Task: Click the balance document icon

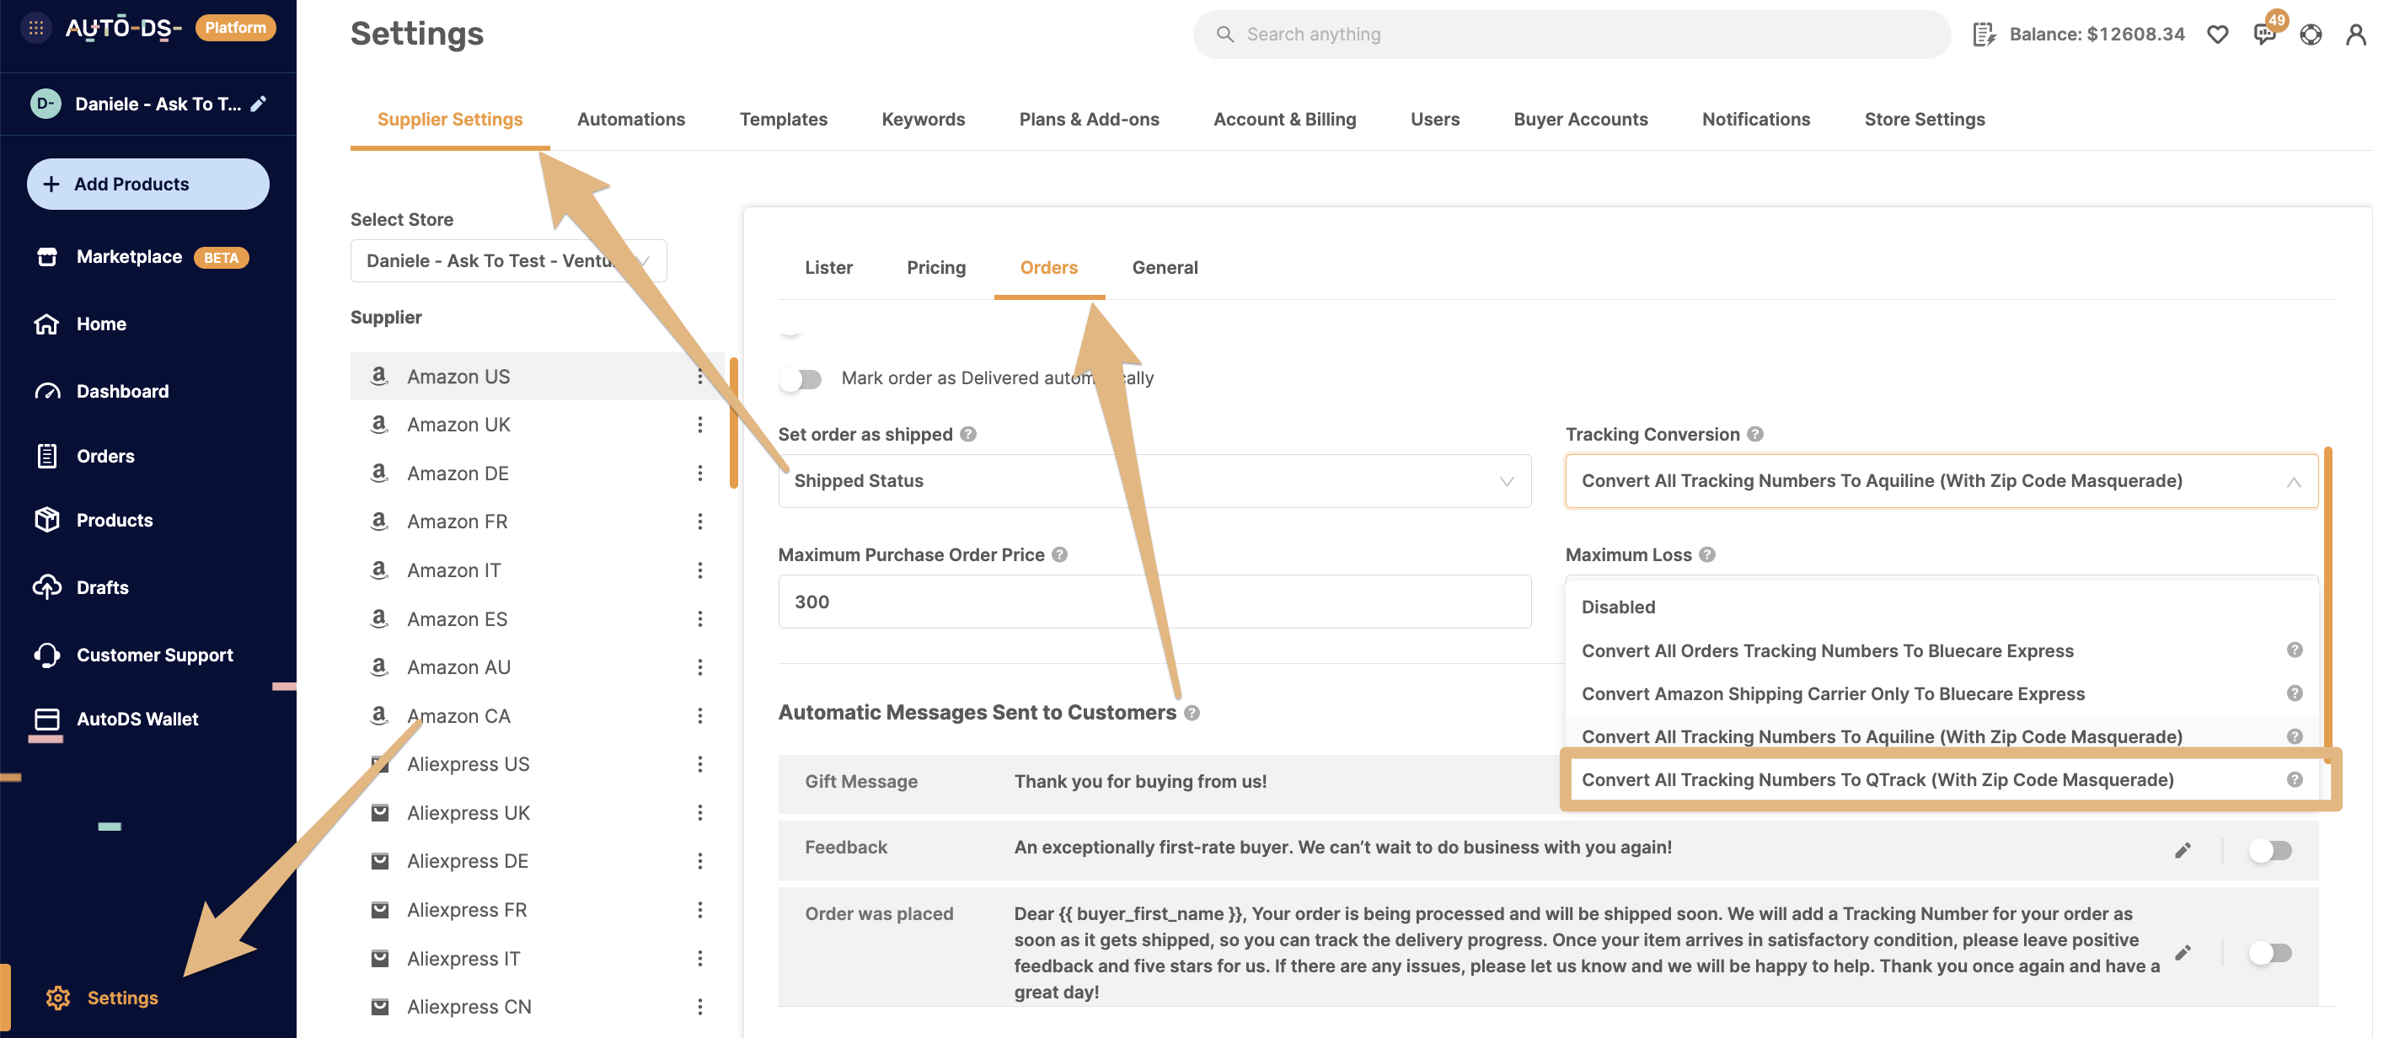Action: click(x=1984, y=35)
